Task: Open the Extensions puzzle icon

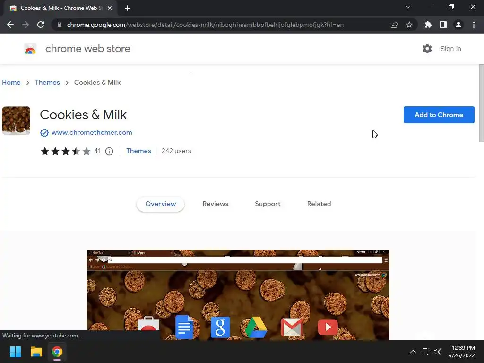Action: click(428, 25)
